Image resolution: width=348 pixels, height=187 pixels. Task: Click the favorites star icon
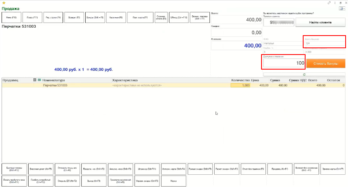coord(4,3)
